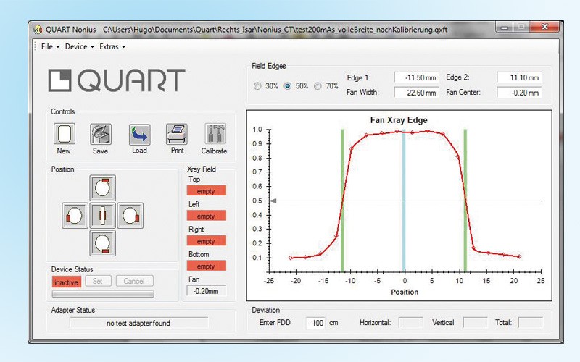The height and width of the screenshot is (362, 580).
Task: Click the Top xray field empty indicator
Action: click(x=206, y=191)
